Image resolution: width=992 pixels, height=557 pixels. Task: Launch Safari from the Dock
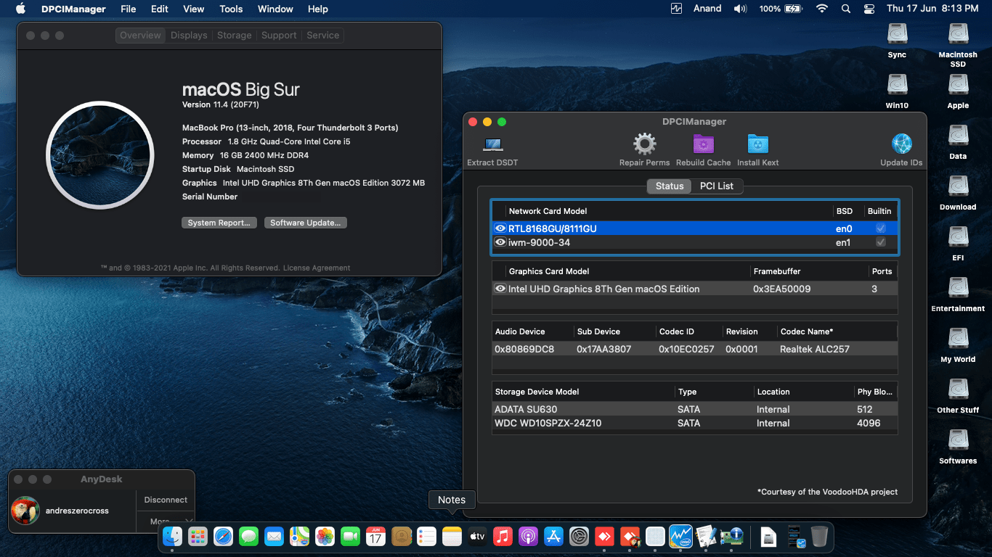(224, 537)
